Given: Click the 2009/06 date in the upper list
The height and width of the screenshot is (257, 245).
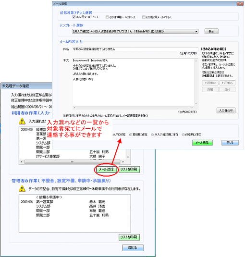Looking at the screenshot, I should pos(27,130).
